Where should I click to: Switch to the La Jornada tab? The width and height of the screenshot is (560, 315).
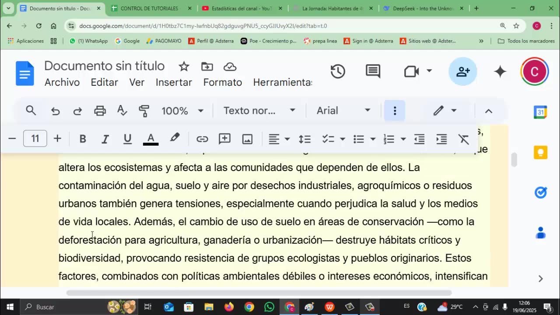click(333, 8)
